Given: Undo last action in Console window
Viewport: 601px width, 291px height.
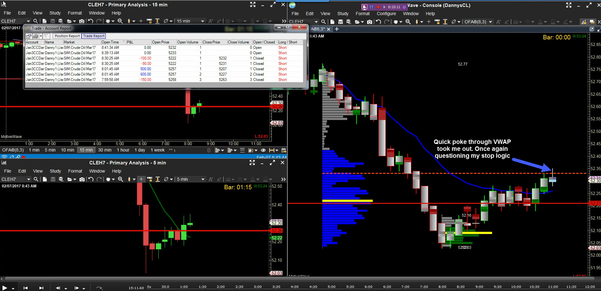Looking at the screenshot, I should (x=378, y=22).
